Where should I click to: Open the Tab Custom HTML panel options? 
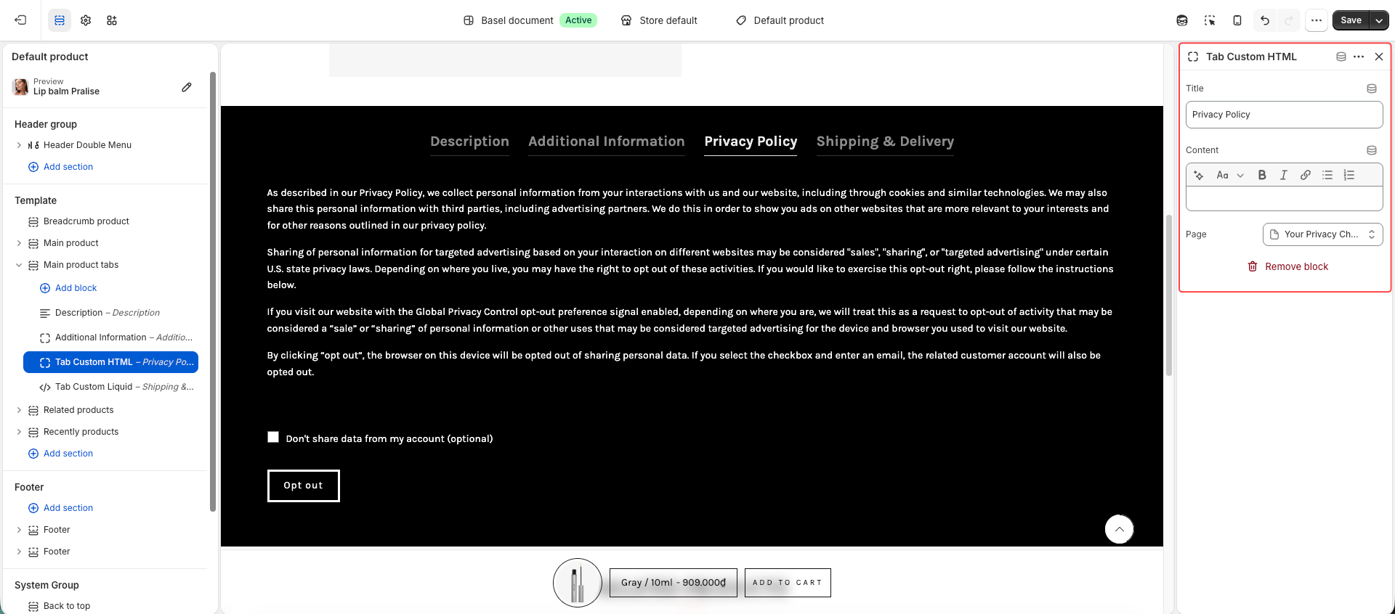[1359, 57]
